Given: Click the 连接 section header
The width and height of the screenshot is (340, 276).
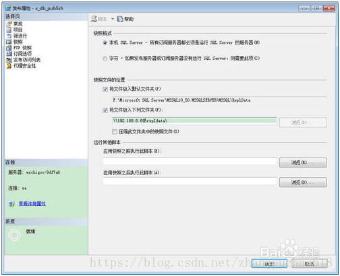Looking at the screenshot, I should [46, 162].
